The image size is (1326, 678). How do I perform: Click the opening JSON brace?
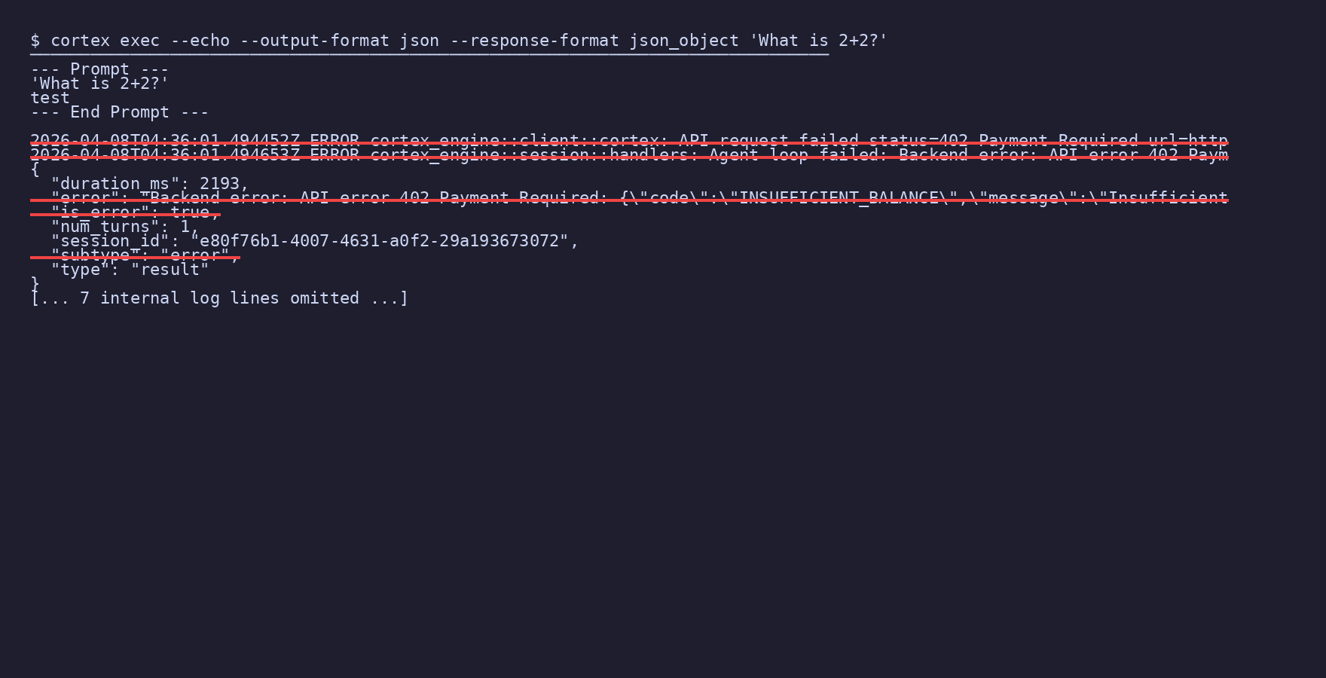coord(35,169)
